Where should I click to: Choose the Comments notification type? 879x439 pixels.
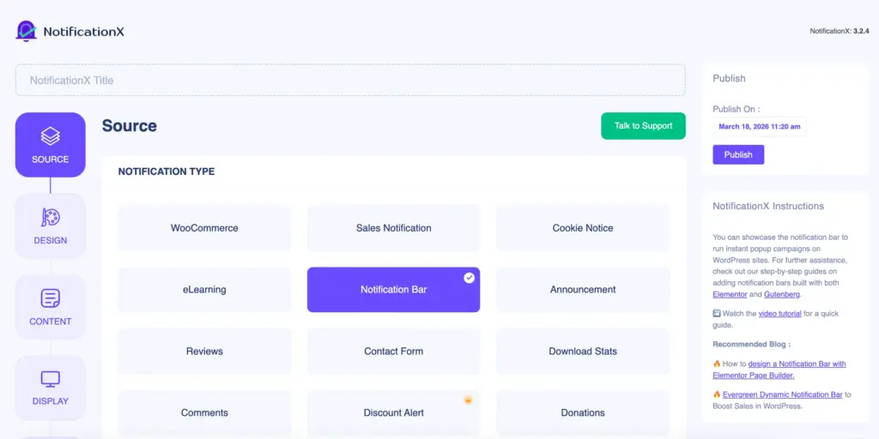click(204, 412)
